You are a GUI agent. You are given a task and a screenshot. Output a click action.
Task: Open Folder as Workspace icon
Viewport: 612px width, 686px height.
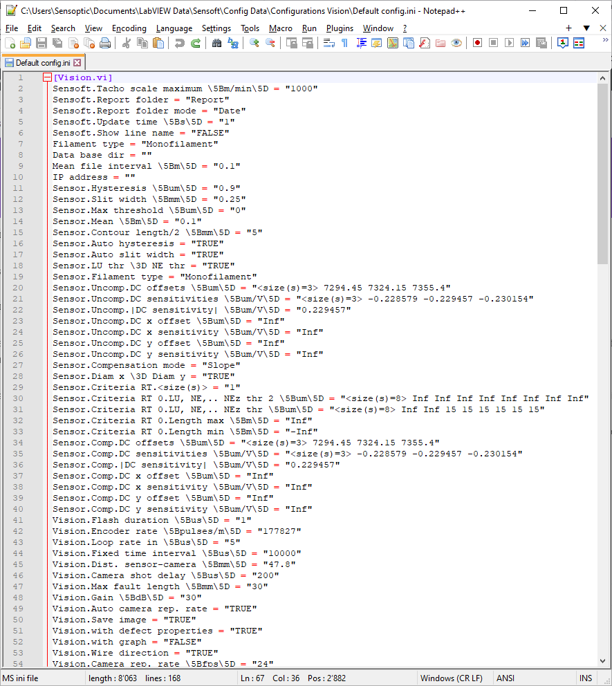click(x=441, y=43)
